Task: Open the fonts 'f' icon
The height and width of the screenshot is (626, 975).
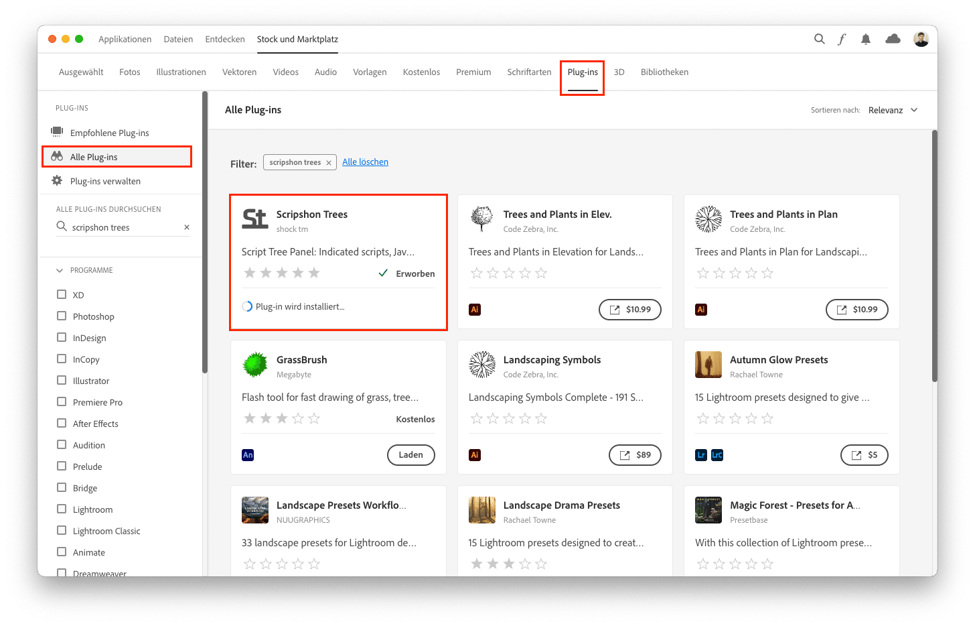Action: click(x=842, y=39)
